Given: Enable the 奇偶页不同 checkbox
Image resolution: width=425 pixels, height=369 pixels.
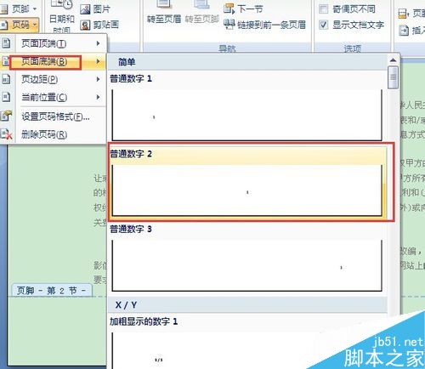Looking at the screenshot, I should pos(323,9).
